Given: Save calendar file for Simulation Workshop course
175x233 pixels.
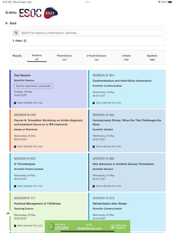Looking at the screenshot, I should (x=30, y=146).
